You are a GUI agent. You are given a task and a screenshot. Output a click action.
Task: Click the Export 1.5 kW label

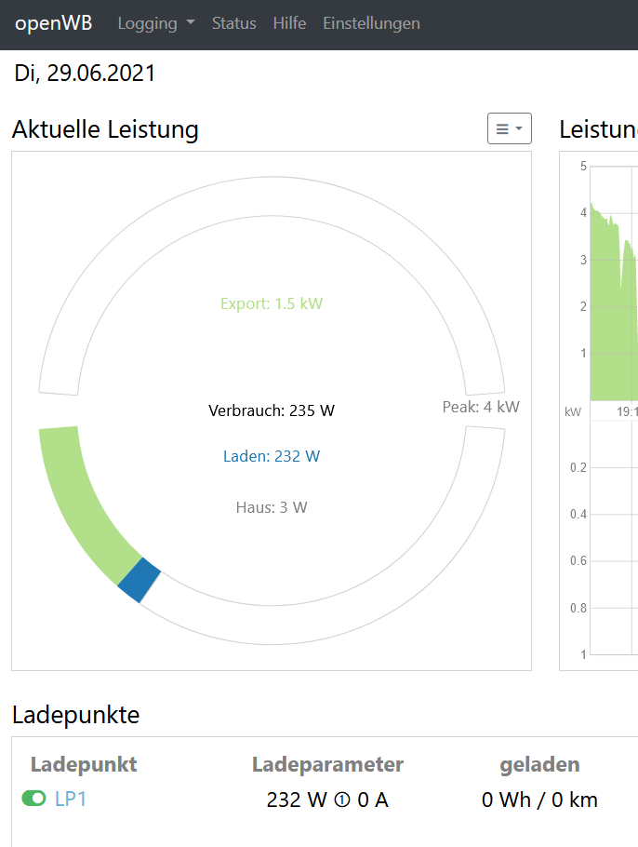pos(272,303)
